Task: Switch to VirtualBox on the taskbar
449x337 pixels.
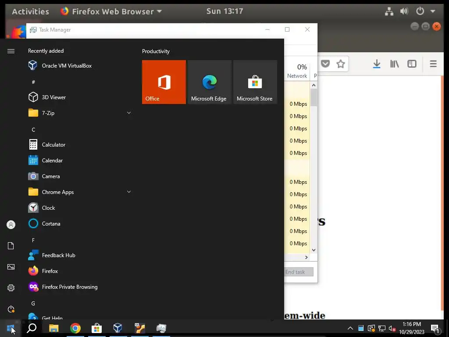Action: click(x=118, y=328)
